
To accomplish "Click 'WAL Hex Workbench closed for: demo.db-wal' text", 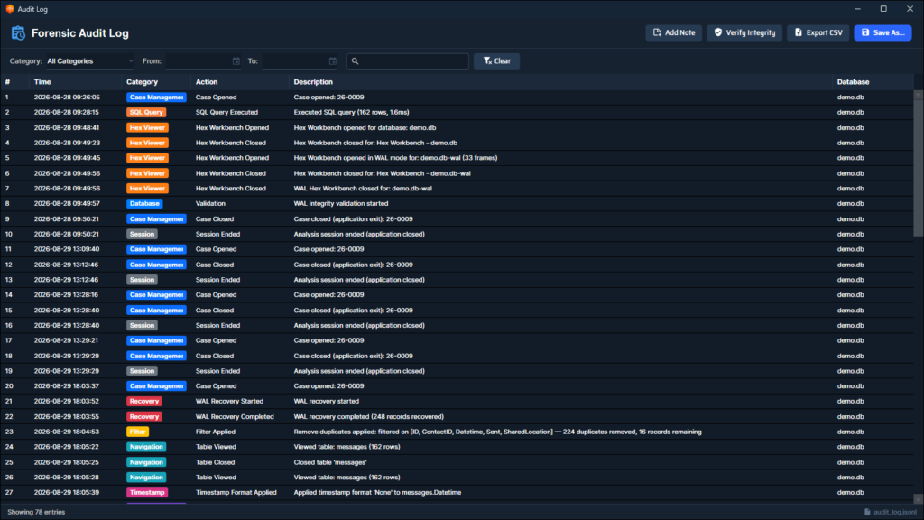I will 363,189.
